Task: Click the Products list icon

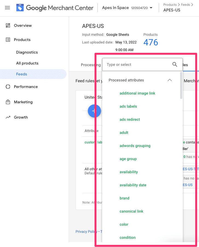Action: point(8,40)
